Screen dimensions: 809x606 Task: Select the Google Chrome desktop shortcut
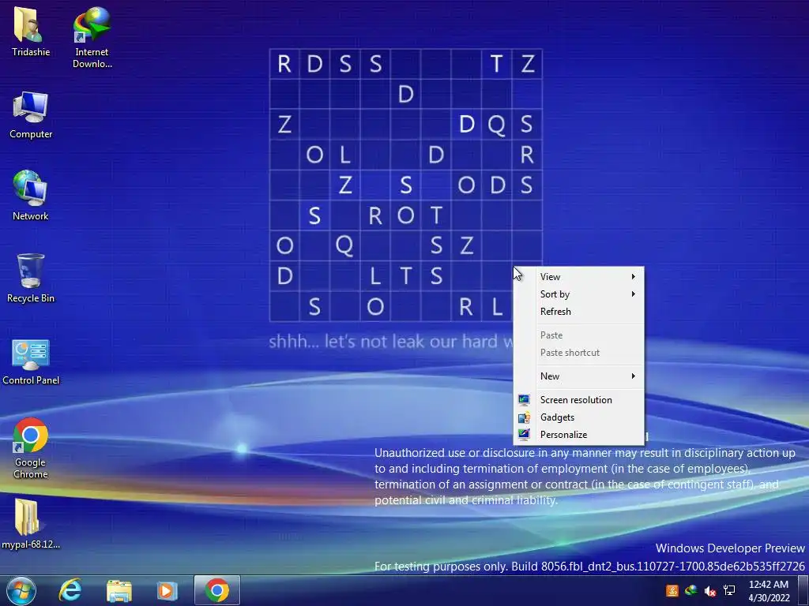pos(31,447)
